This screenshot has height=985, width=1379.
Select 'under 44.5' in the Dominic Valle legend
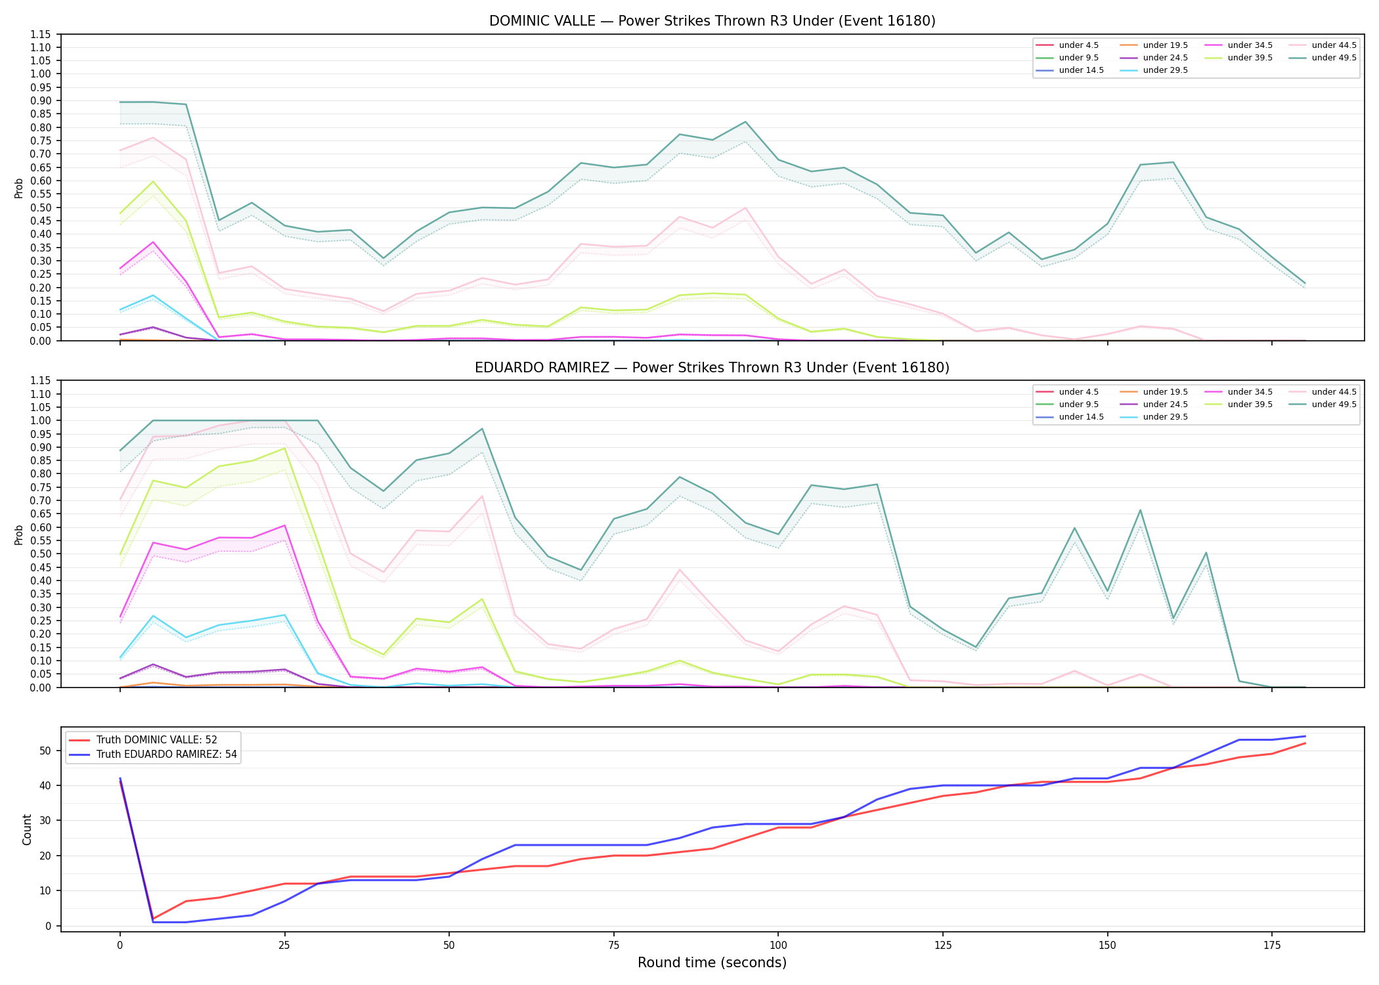(1334, 45)
